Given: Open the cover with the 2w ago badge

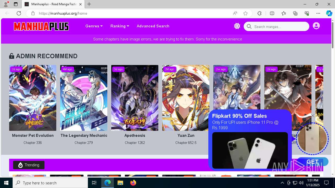Looking at the screenshot, I should [237, 87].
